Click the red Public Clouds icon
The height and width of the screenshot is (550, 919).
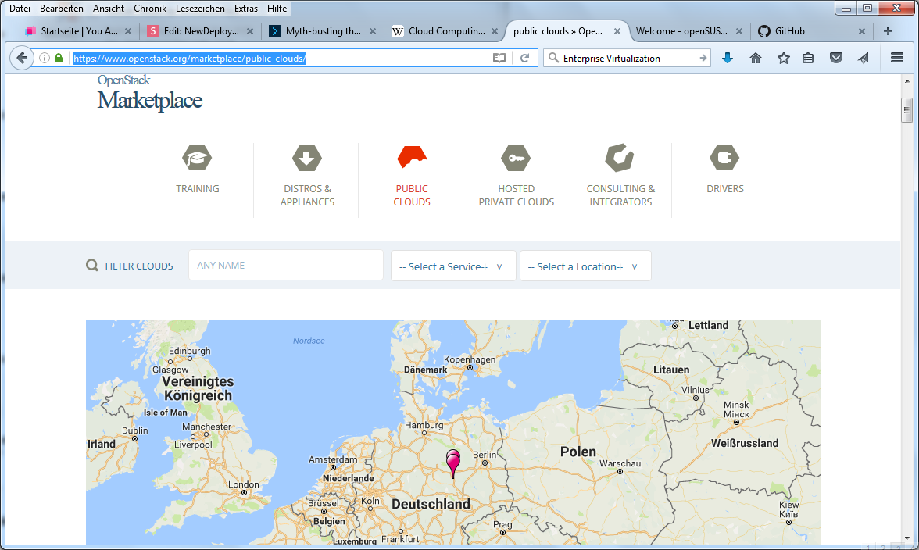[x=412, y=157]
